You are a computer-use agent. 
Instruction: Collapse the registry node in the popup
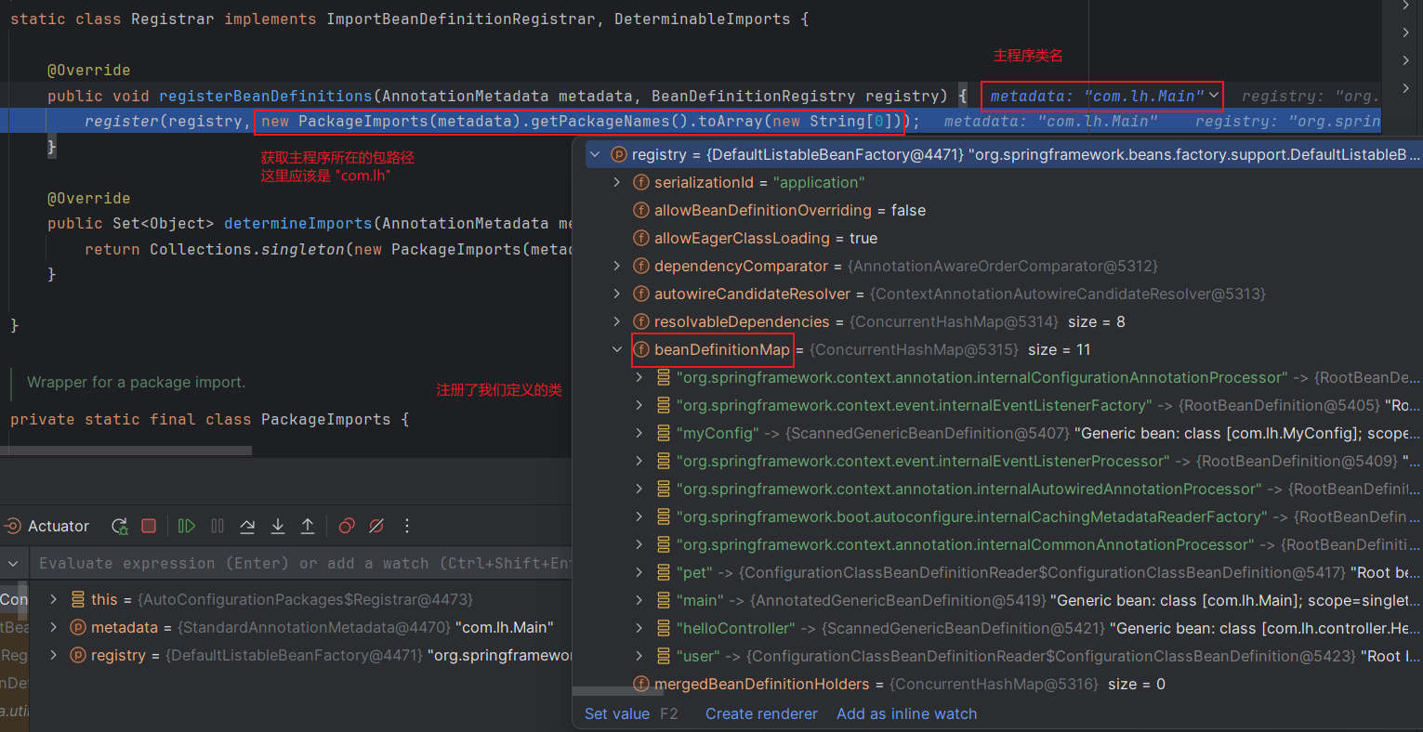595,154
